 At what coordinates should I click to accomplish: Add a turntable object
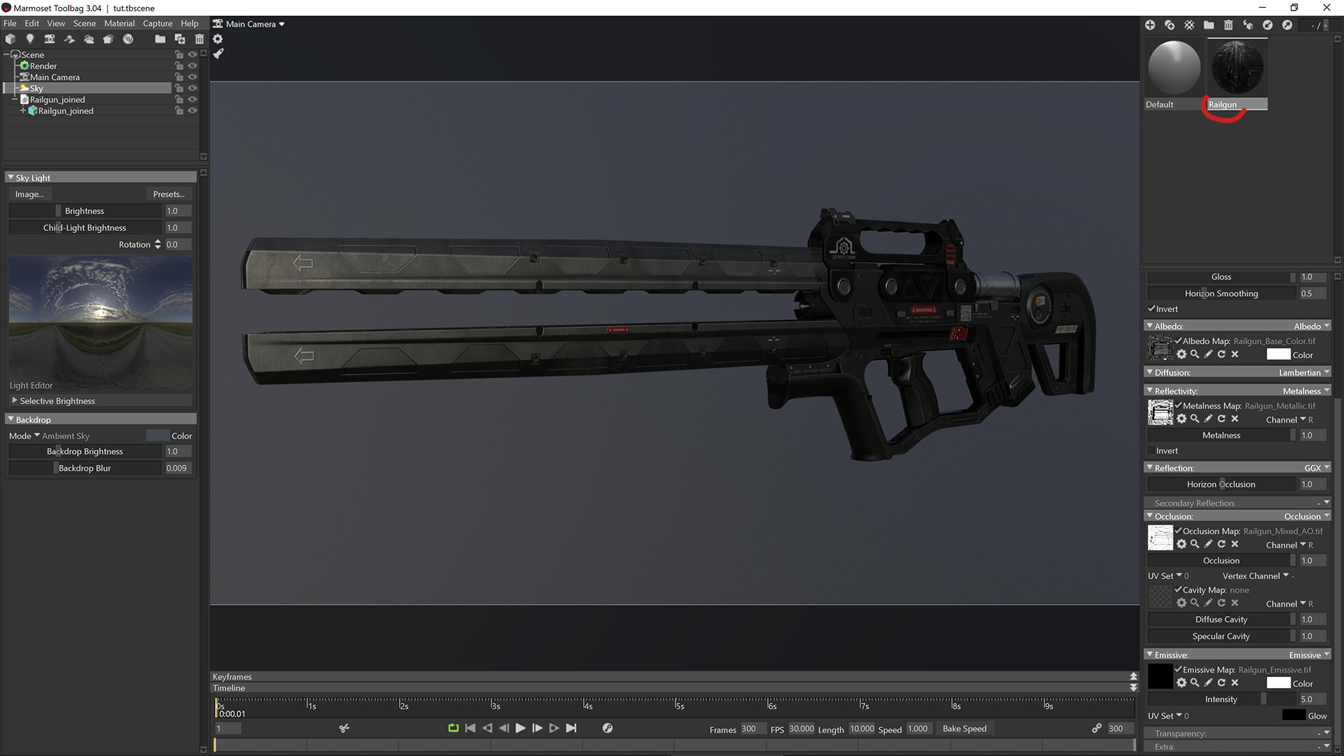coord(127,39)
